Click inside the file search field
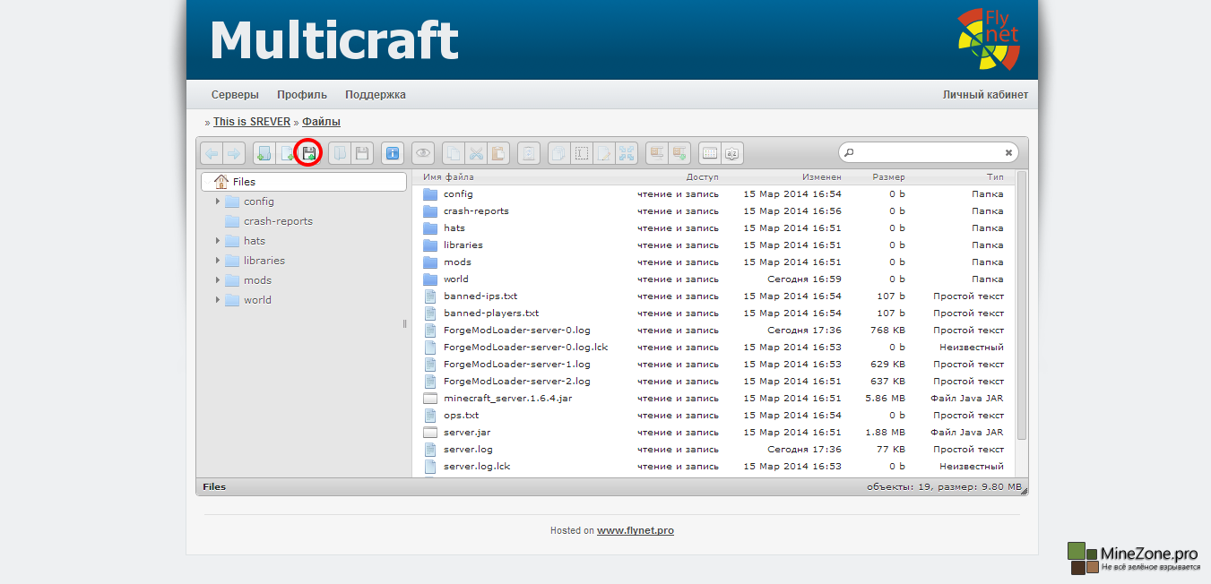This screenshot has width=1211, height=584. coord(928,153)
